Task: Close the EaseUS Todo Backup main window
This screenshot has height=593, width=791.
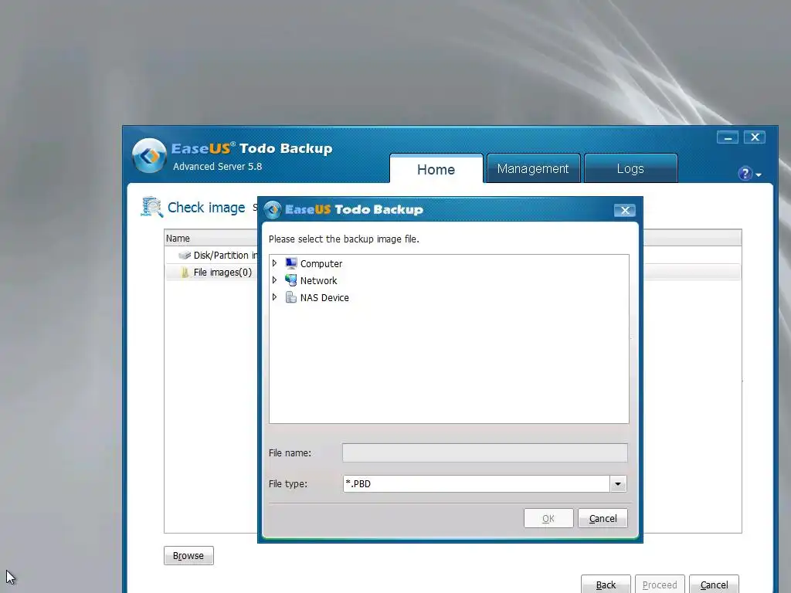Action: tap(755, 137)
